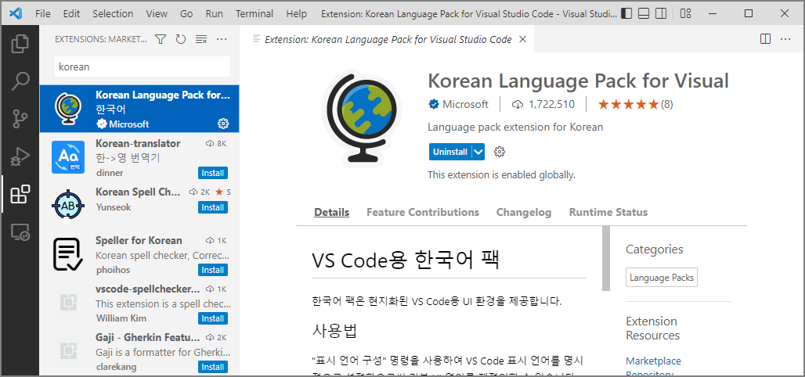This screenshot has height=377, width=805.
Task: Customize layout icon in title bar
Action: tap(685, 13)
